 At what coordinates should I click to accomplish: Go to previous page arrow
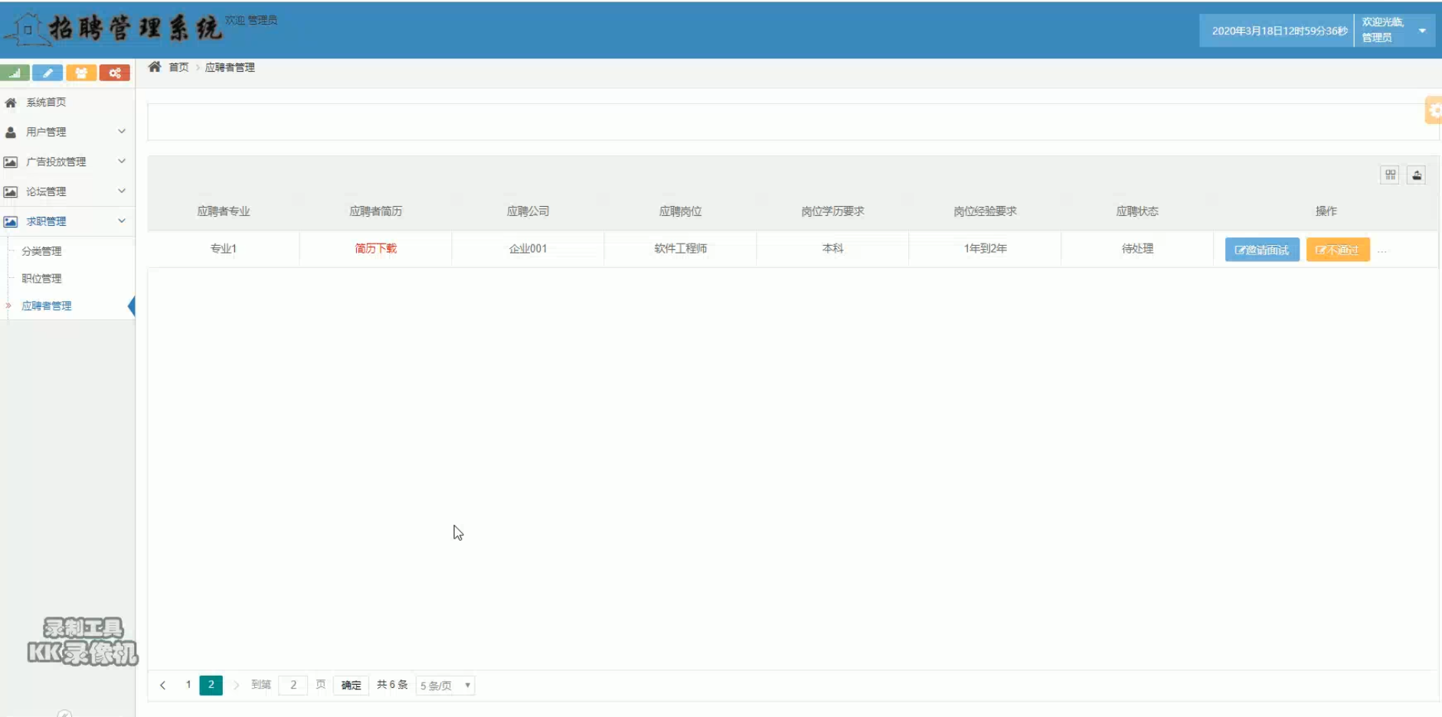(x=162, y=685)
